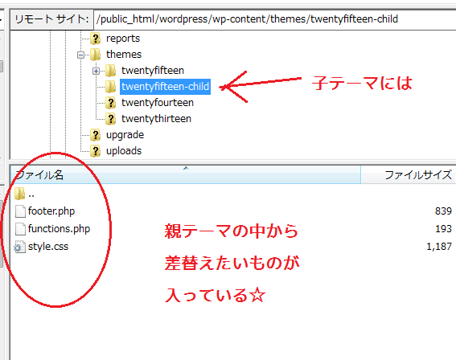Select the twentyfifteen tree item

point(153,71)
